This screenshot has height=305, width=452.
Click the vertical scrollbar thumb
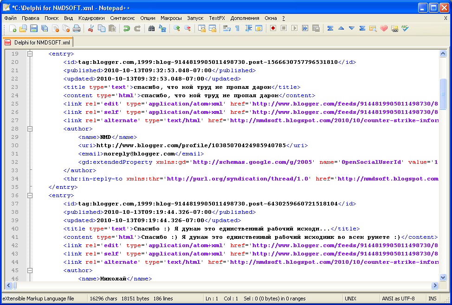[x=443, y=93]
